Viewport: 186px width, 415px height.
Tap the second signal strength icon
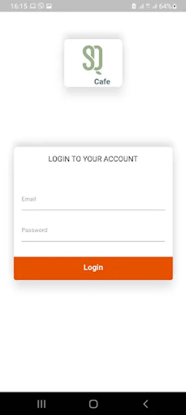pyautogui.click(x=155, y=6)
